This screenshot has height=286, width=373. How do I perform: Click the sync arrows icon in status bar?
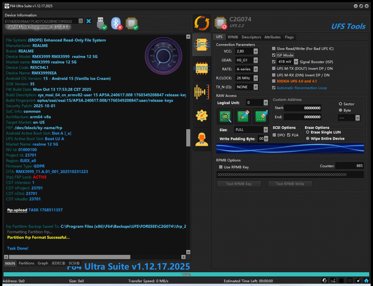click(x=324, y=280)
